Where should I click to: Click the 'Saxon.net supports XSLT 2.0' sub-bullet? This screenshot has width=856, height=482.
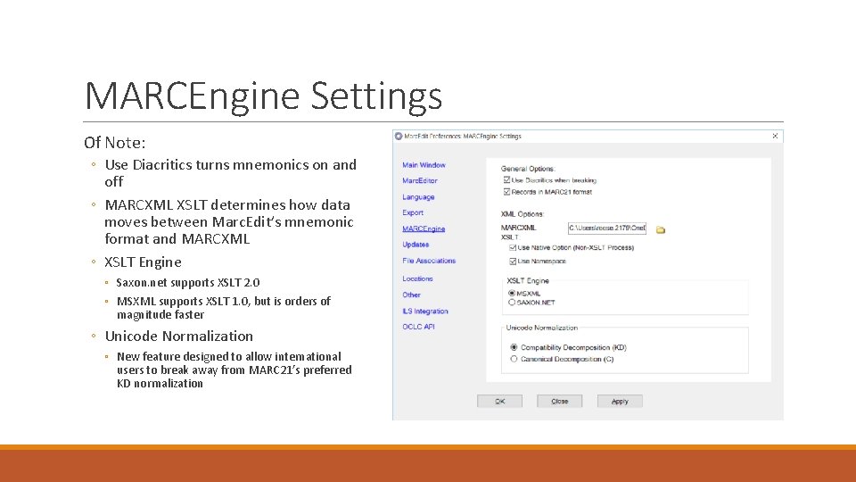(x=188, y=283)
